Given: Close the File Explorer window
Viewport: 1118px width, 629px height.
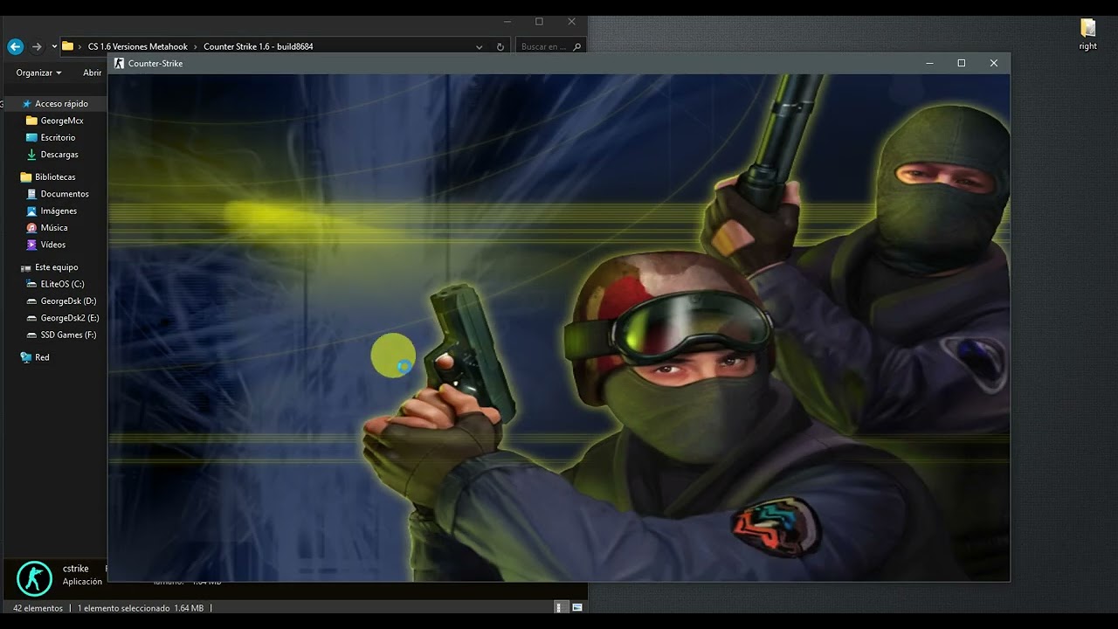Looking at the screenshot, I should point(571,22).
